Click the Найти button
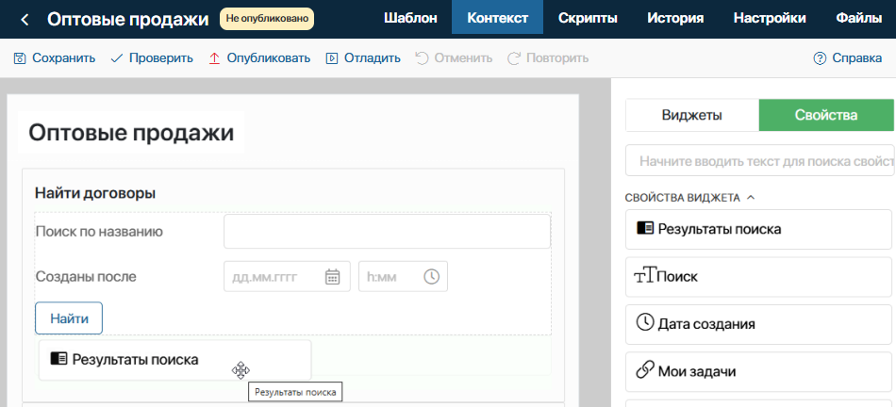This screenshot has width=896, height=407. tap(69, 317)
